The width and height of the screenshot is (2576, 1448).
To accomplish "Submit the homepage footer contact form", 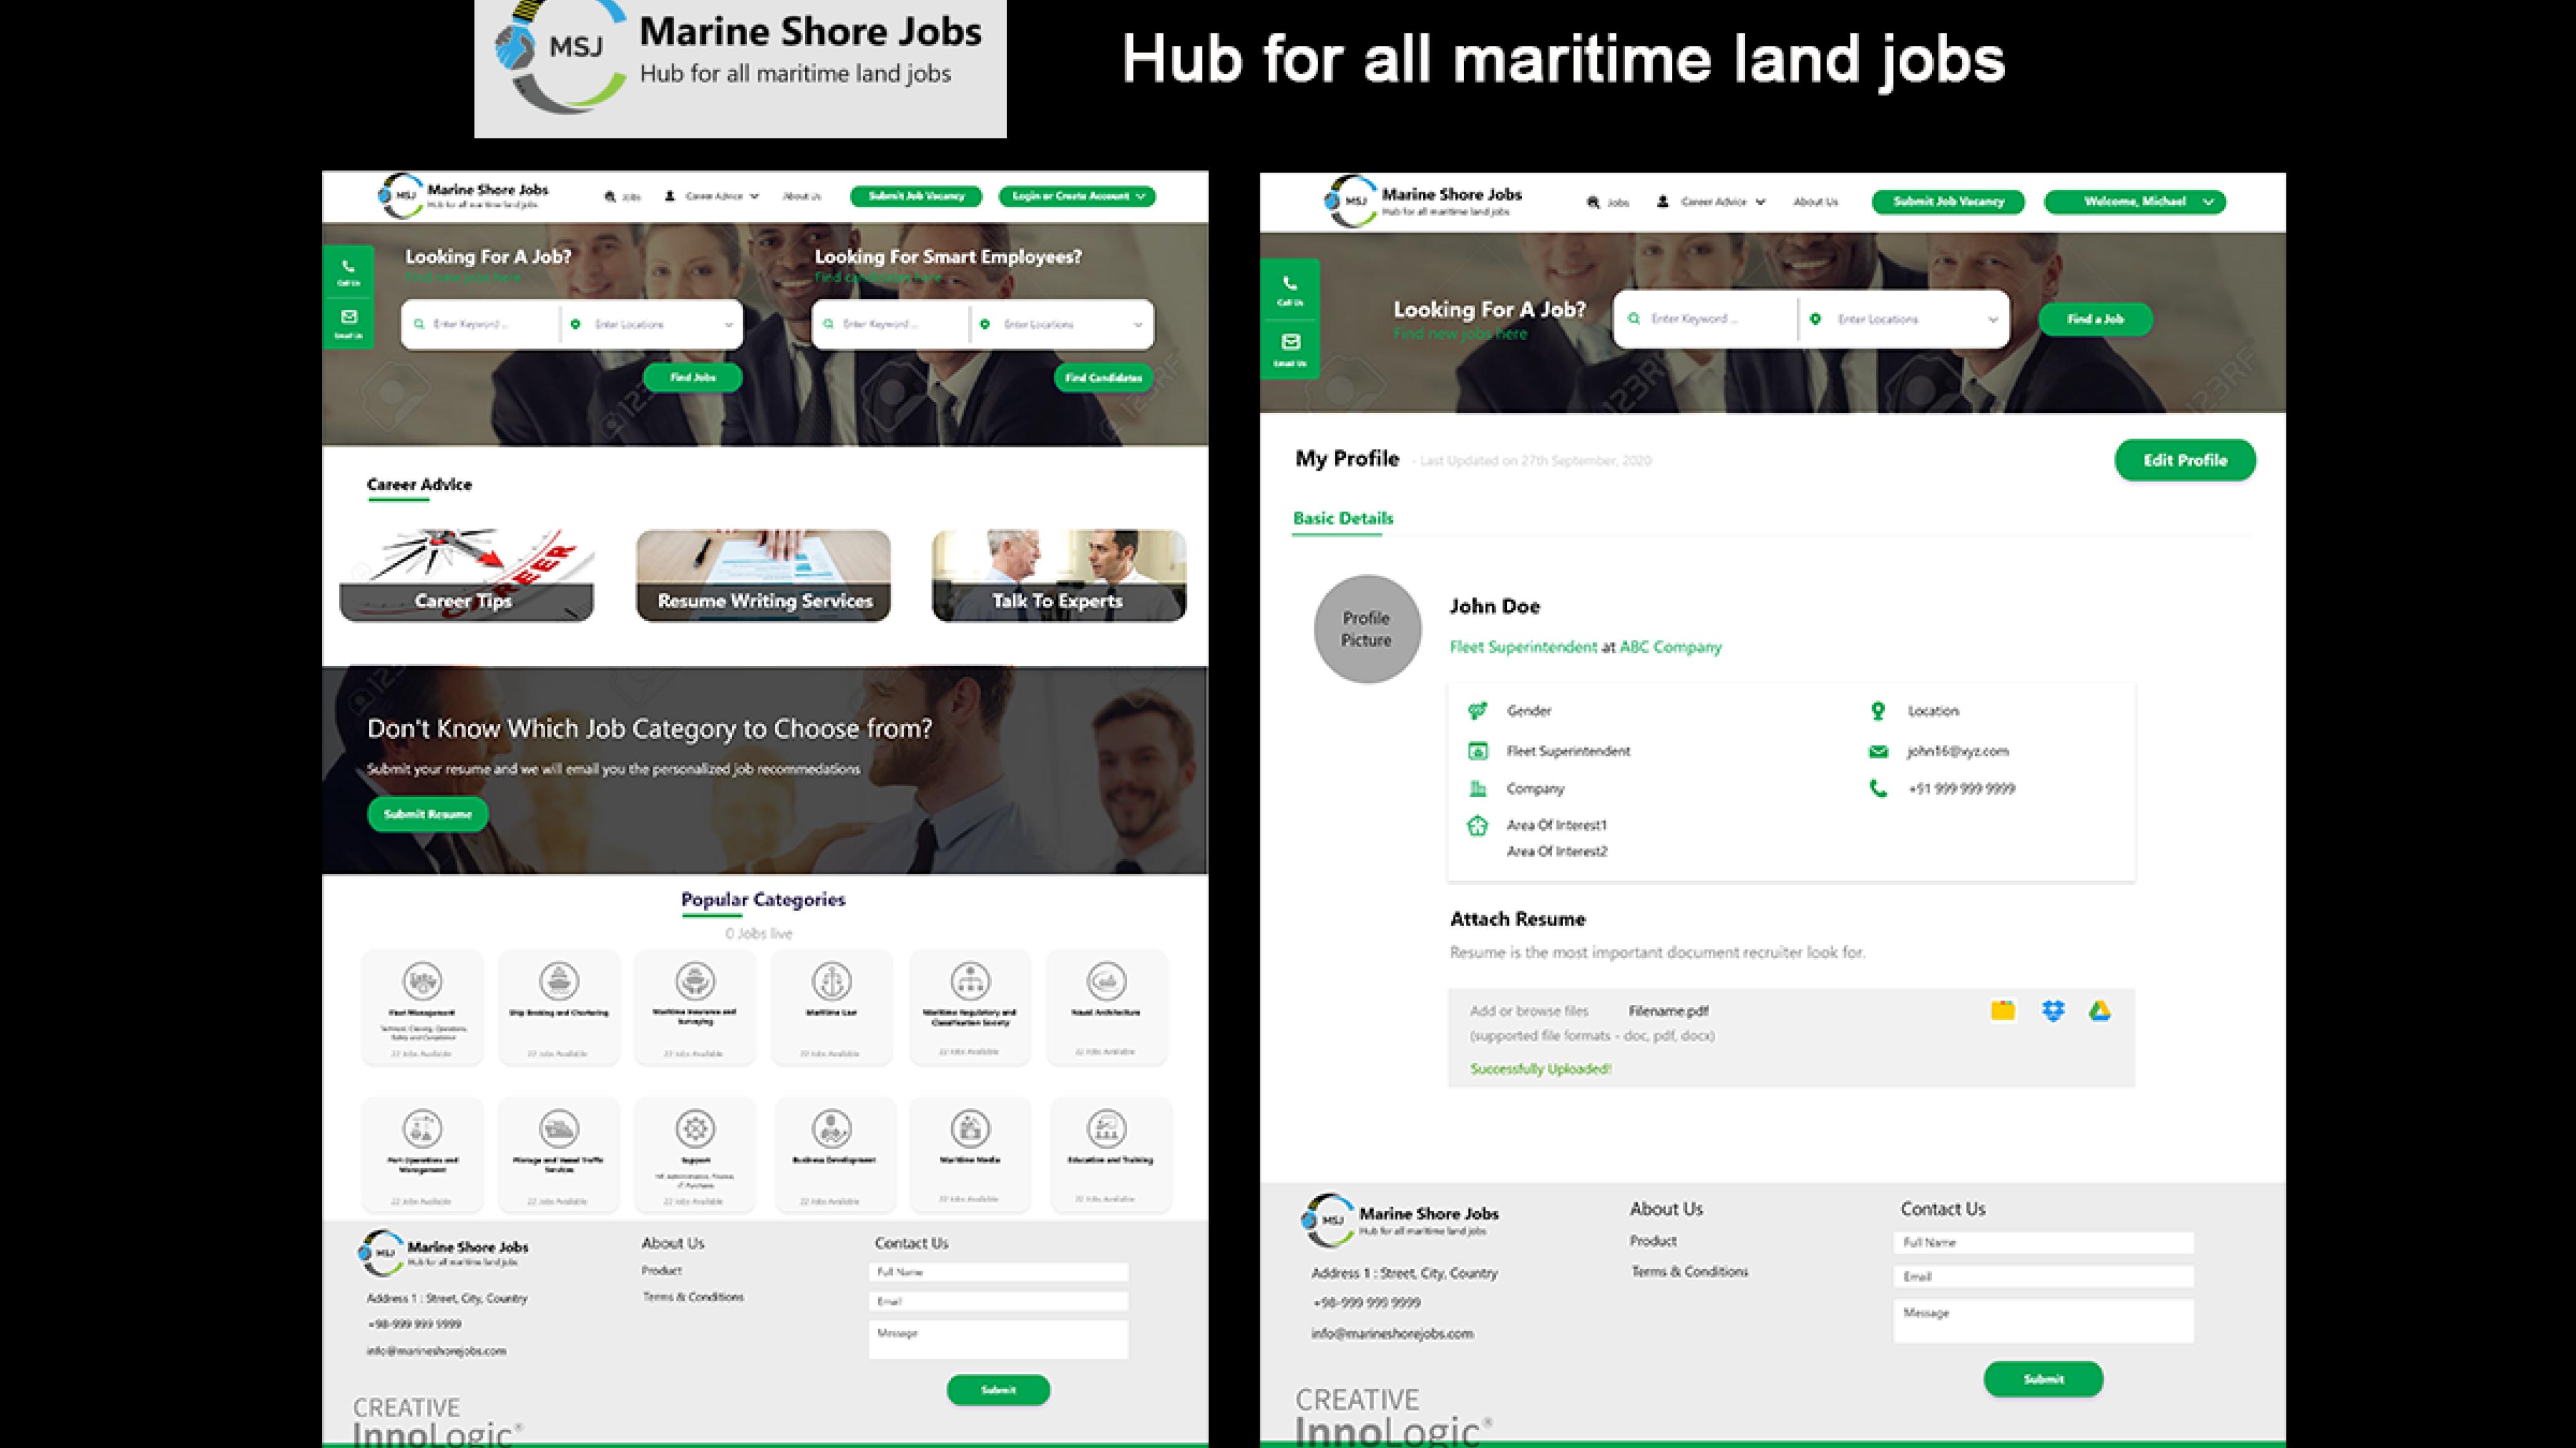I will (x=998, y=1390).
